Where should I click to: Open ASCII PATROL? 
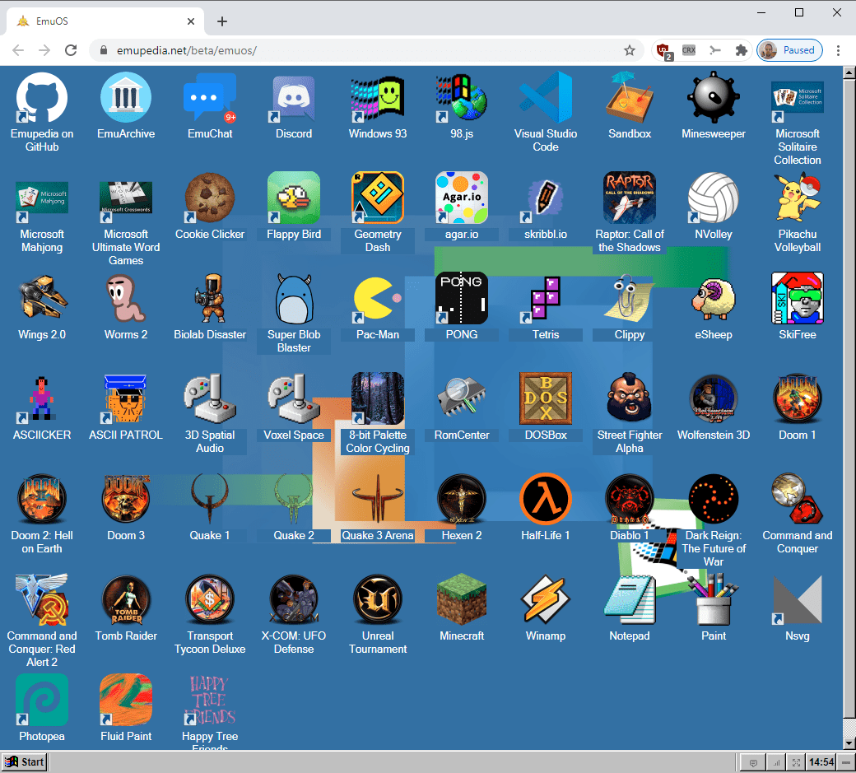tap(126, 398)
